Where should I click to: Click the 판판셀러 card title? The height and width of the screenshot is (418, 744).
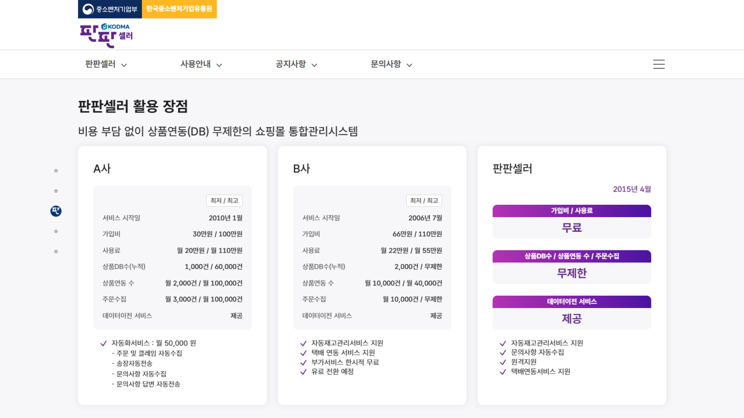click(x=512, y=169)
